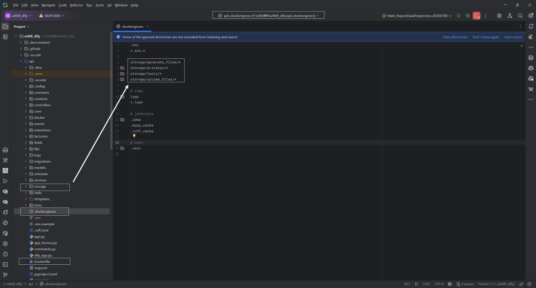Click the View directories link

click(x=455, y=37)
